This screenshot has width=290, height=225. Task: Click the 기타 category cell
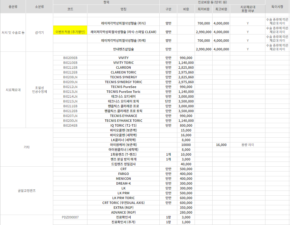click(27, 147)
